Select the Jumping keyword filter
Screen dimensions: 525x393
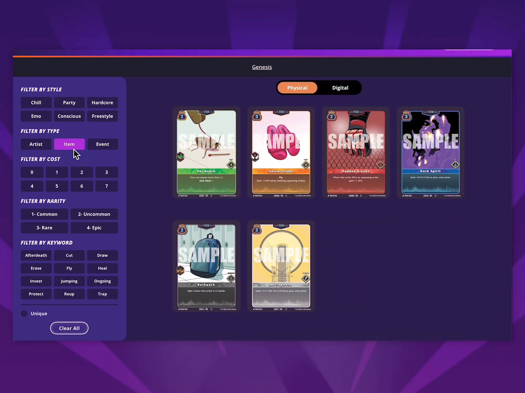tap(69, 281)
